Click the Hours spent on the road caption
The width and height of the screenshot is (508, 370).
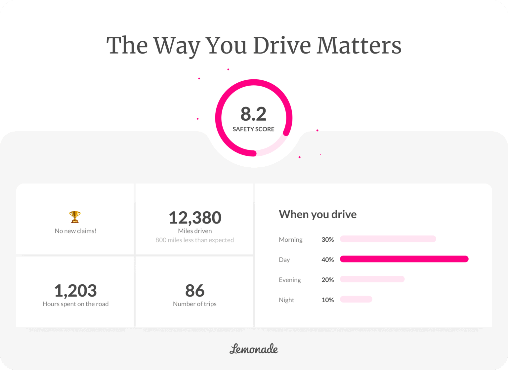tap(75, 304)
